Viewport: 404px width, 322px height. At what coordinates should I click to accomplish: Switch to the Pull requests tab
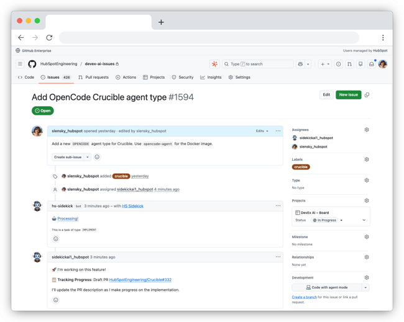point(93,77)
